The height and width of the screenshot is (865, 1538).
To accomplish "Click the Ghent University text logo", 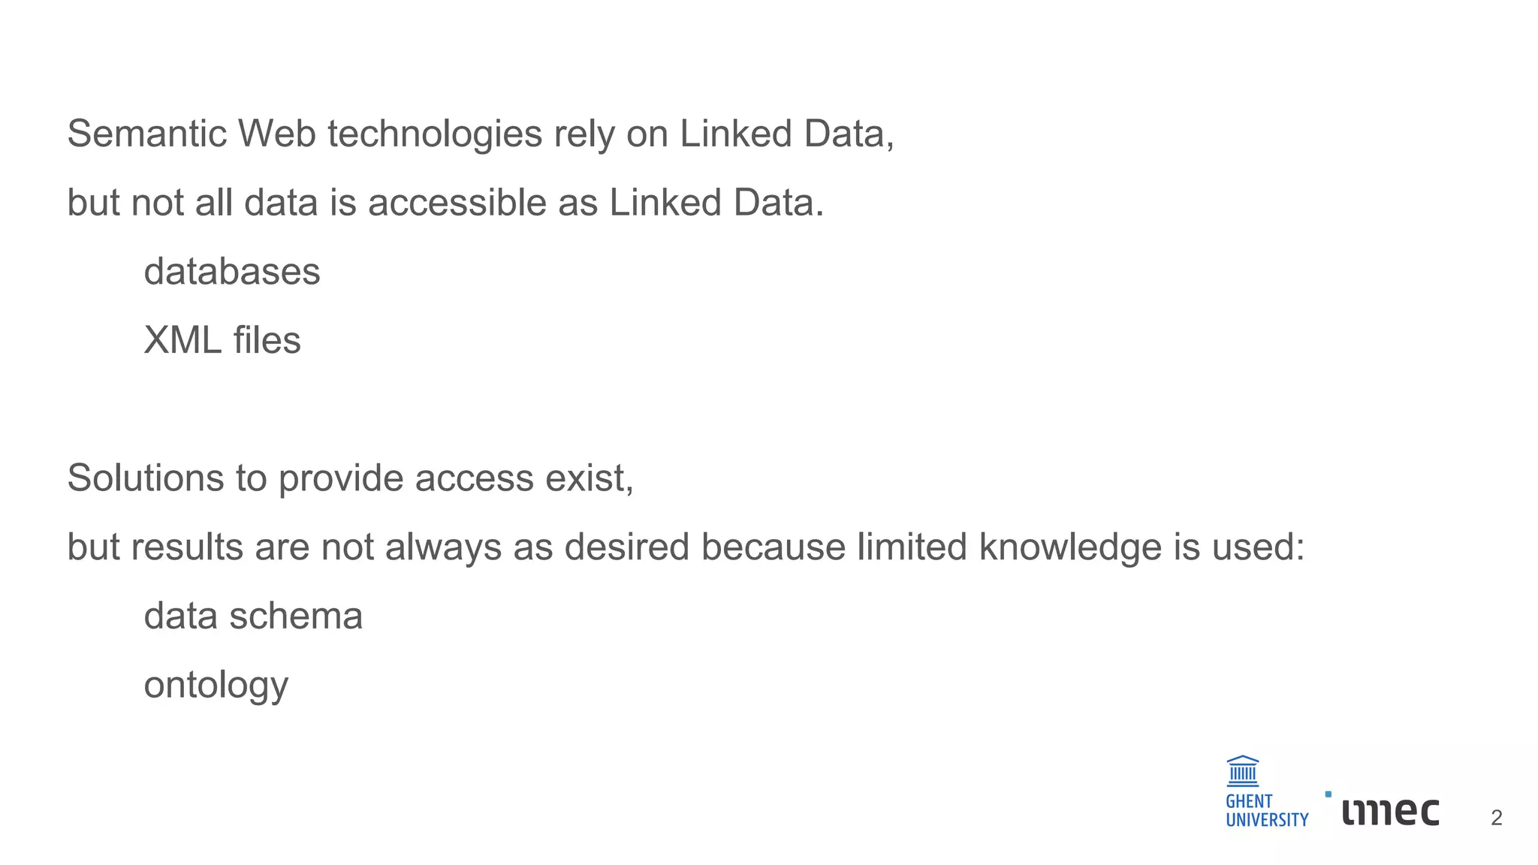I will tap(1267, 811).
